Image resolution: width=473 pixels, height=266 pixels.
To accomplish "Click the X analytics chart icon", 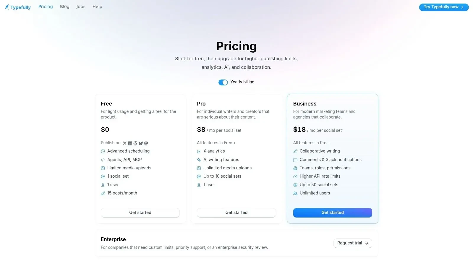I will pyautogui.click(x=199, y=151).
